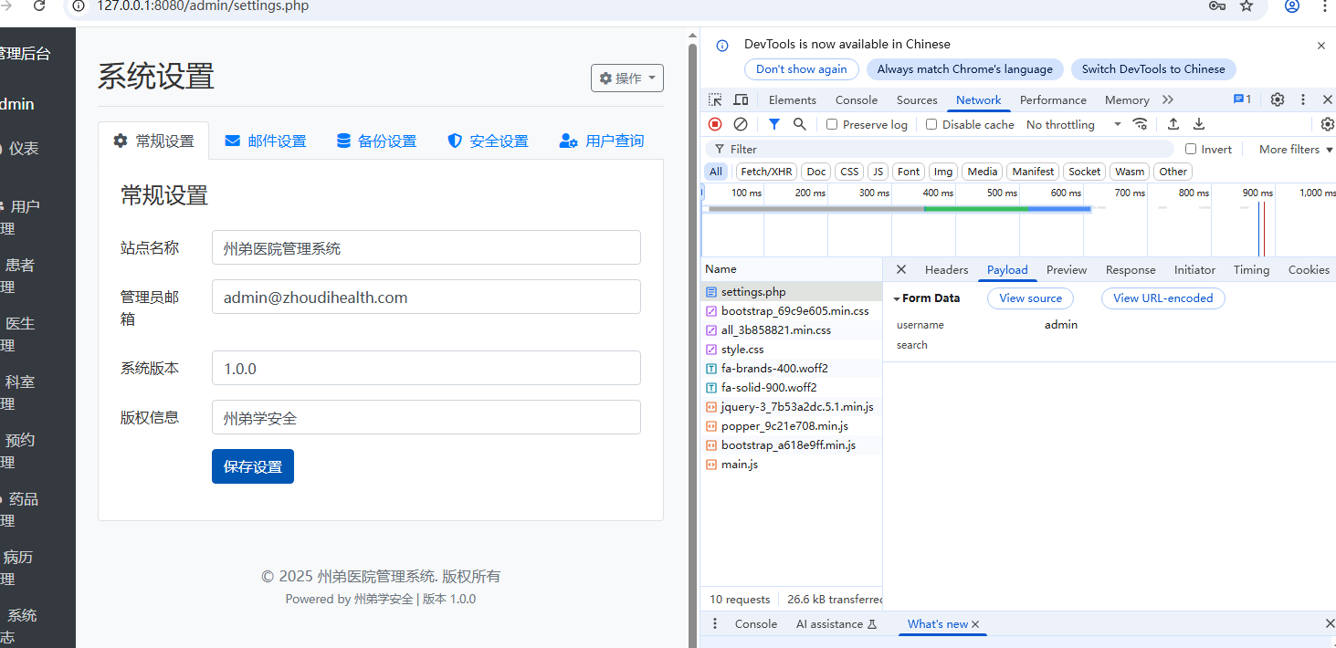Select the main.js request row
1336x648 pixels.
[x=791, y=465]
